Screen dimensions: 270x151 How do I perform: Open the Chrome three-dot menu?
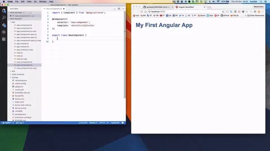click(263, 12)
